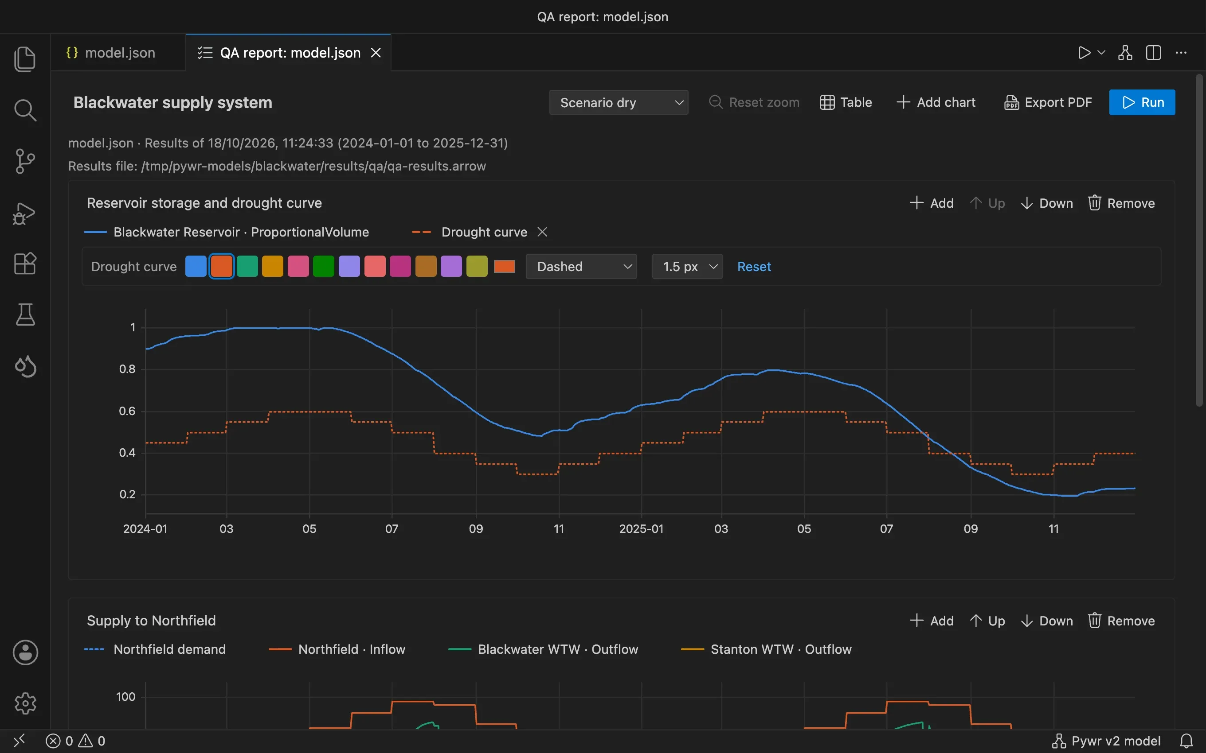Move Reservoir storage chart Down
Screen dimensions: 1206x753
[x=1046, y=203]
